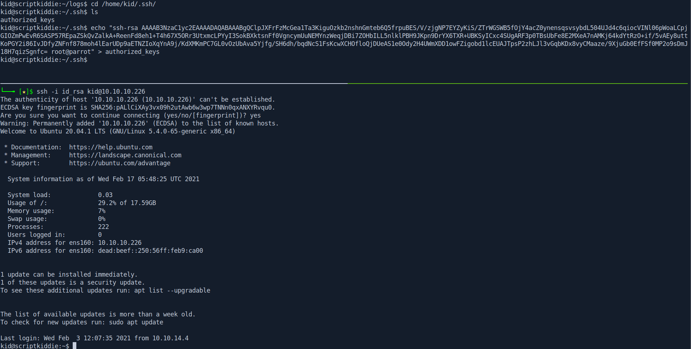The image size is (691, 349).
Task: Click the 'Welcome to Ubuntu 20.04.1 LTS' line
Action: tap(118, 131)
